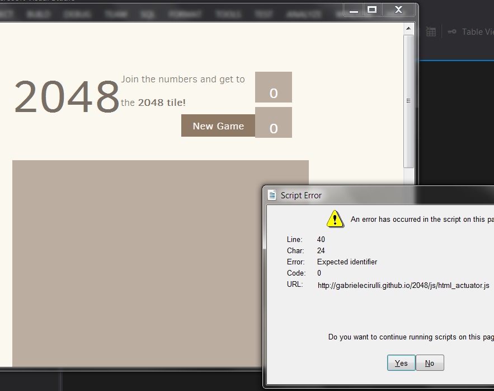The image size is (494, 391).
Task: Click the scroll up arrow of game window
Action: [408, 29]
